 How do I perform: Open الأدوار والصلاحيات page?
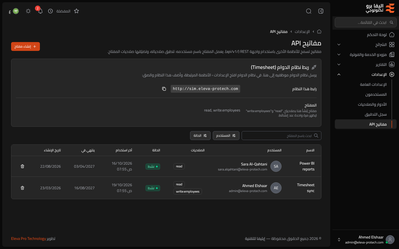(372, 104)
